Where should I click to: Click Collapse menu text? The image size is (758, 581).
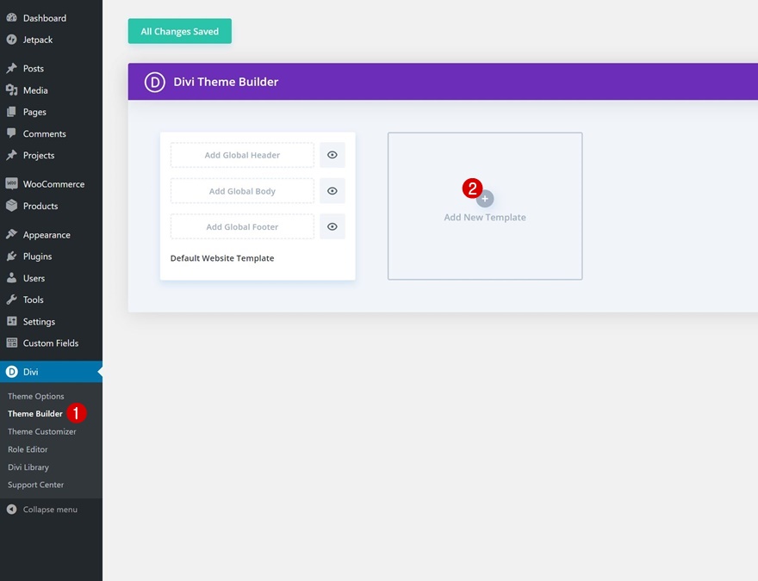50,509
